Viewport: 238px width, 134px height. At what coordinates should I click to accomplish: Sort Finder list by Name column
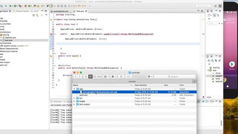click(103, 85)
